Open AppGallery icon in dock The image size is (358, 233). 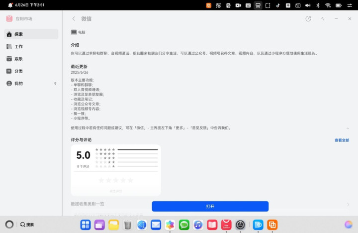(x=226, y=225)
